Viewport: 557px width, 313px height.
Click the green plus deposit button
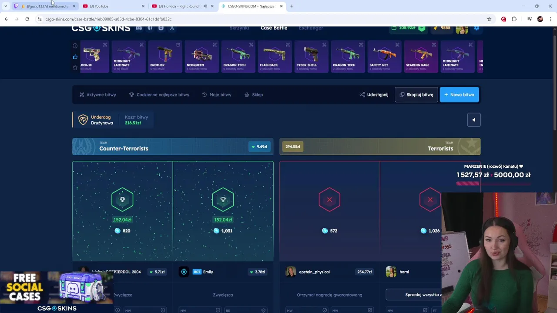pos(422,28)
